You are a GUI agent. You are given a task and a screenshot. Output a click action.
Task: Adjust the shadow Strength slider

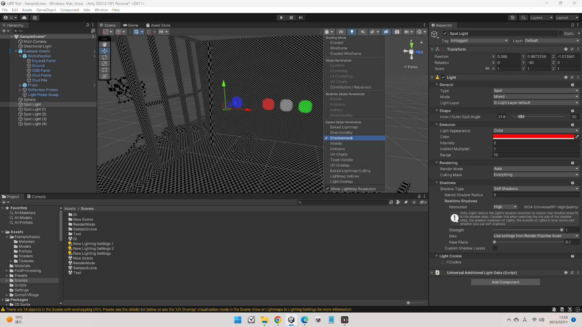(528, 230)
